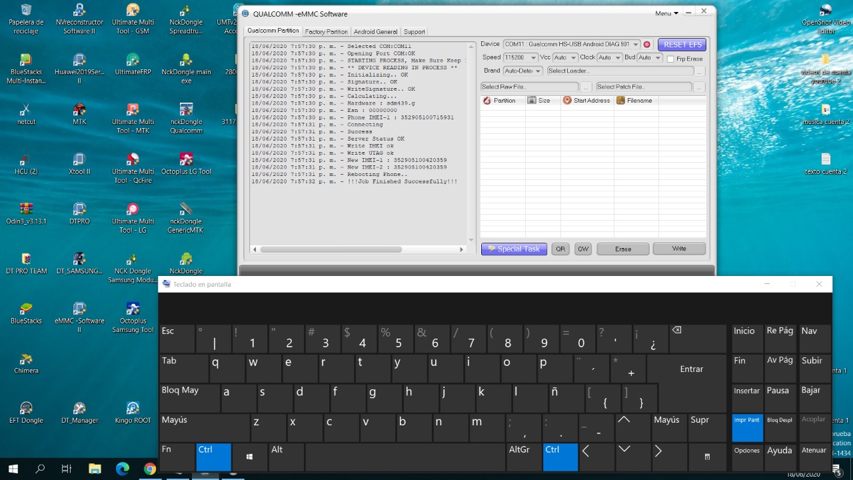Select Ultimate Multi Tool - QcFire icon
This screenshot has width=853, height=480.
click(x=133, y=167)
